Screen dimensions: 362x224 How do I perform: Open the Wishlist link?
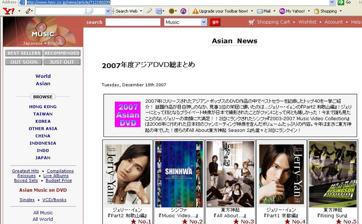(x=307, y=22)
